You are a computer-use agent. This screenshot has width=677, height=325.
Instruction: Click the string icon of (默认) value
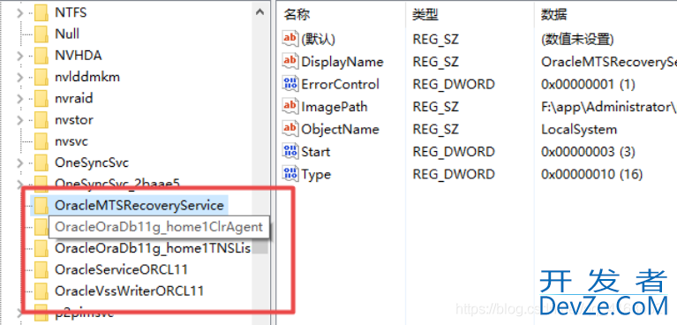click(x=290, y=39)
